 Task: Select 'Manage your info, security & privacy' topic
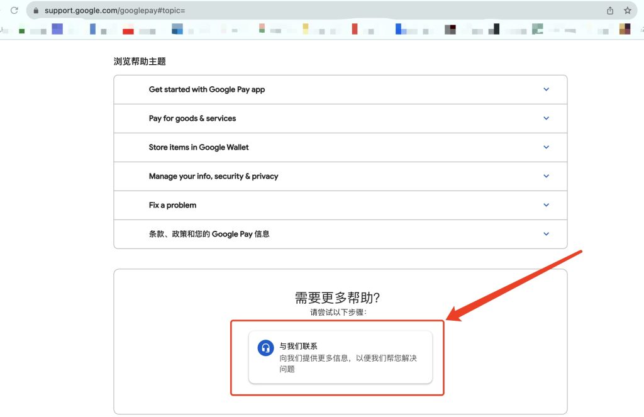pos(213,176)
